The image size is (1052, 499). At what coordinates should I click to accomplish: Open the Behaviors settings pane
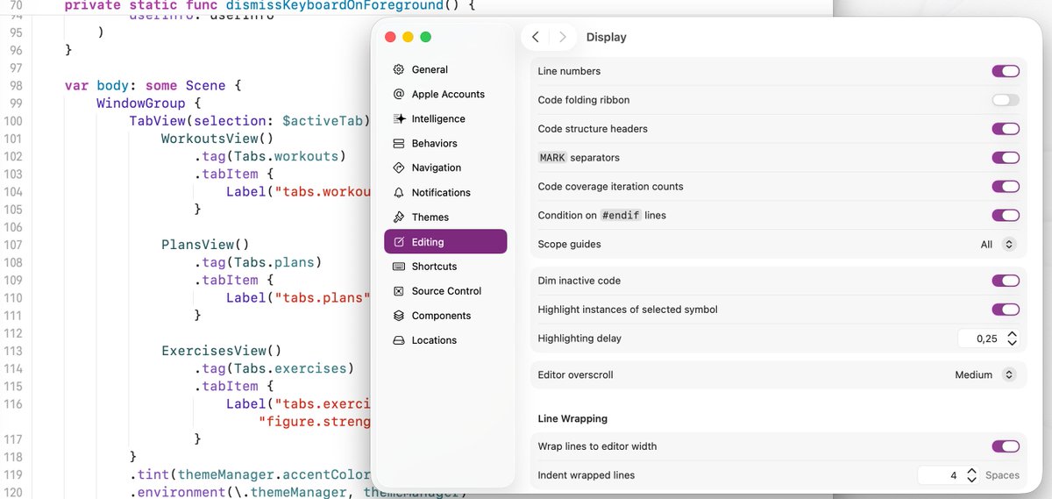pyautogui.click(x=445, y=143)
